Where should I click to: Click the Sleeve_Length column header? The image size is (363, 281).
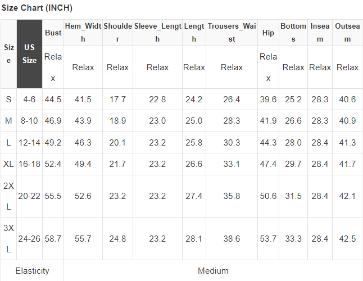click(x=157, y=33)
